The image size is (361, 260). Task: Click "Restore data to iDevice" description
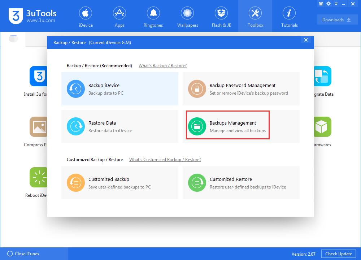(110, 131)
